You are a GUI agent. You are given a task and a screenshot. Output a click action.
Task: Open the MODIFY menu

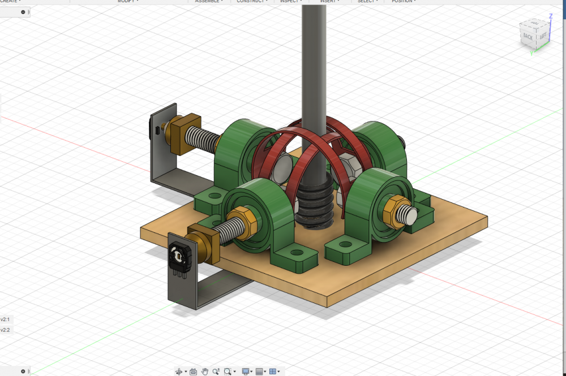[x=128, y=2]
